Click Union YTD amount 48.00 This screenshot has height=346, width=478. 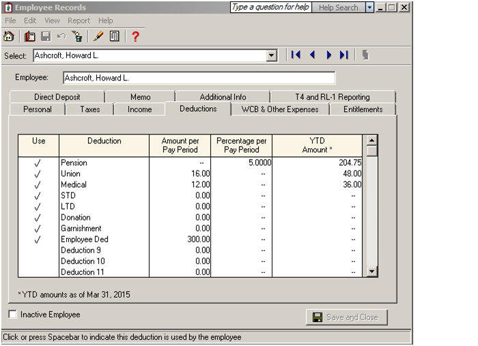click(317, 174)
